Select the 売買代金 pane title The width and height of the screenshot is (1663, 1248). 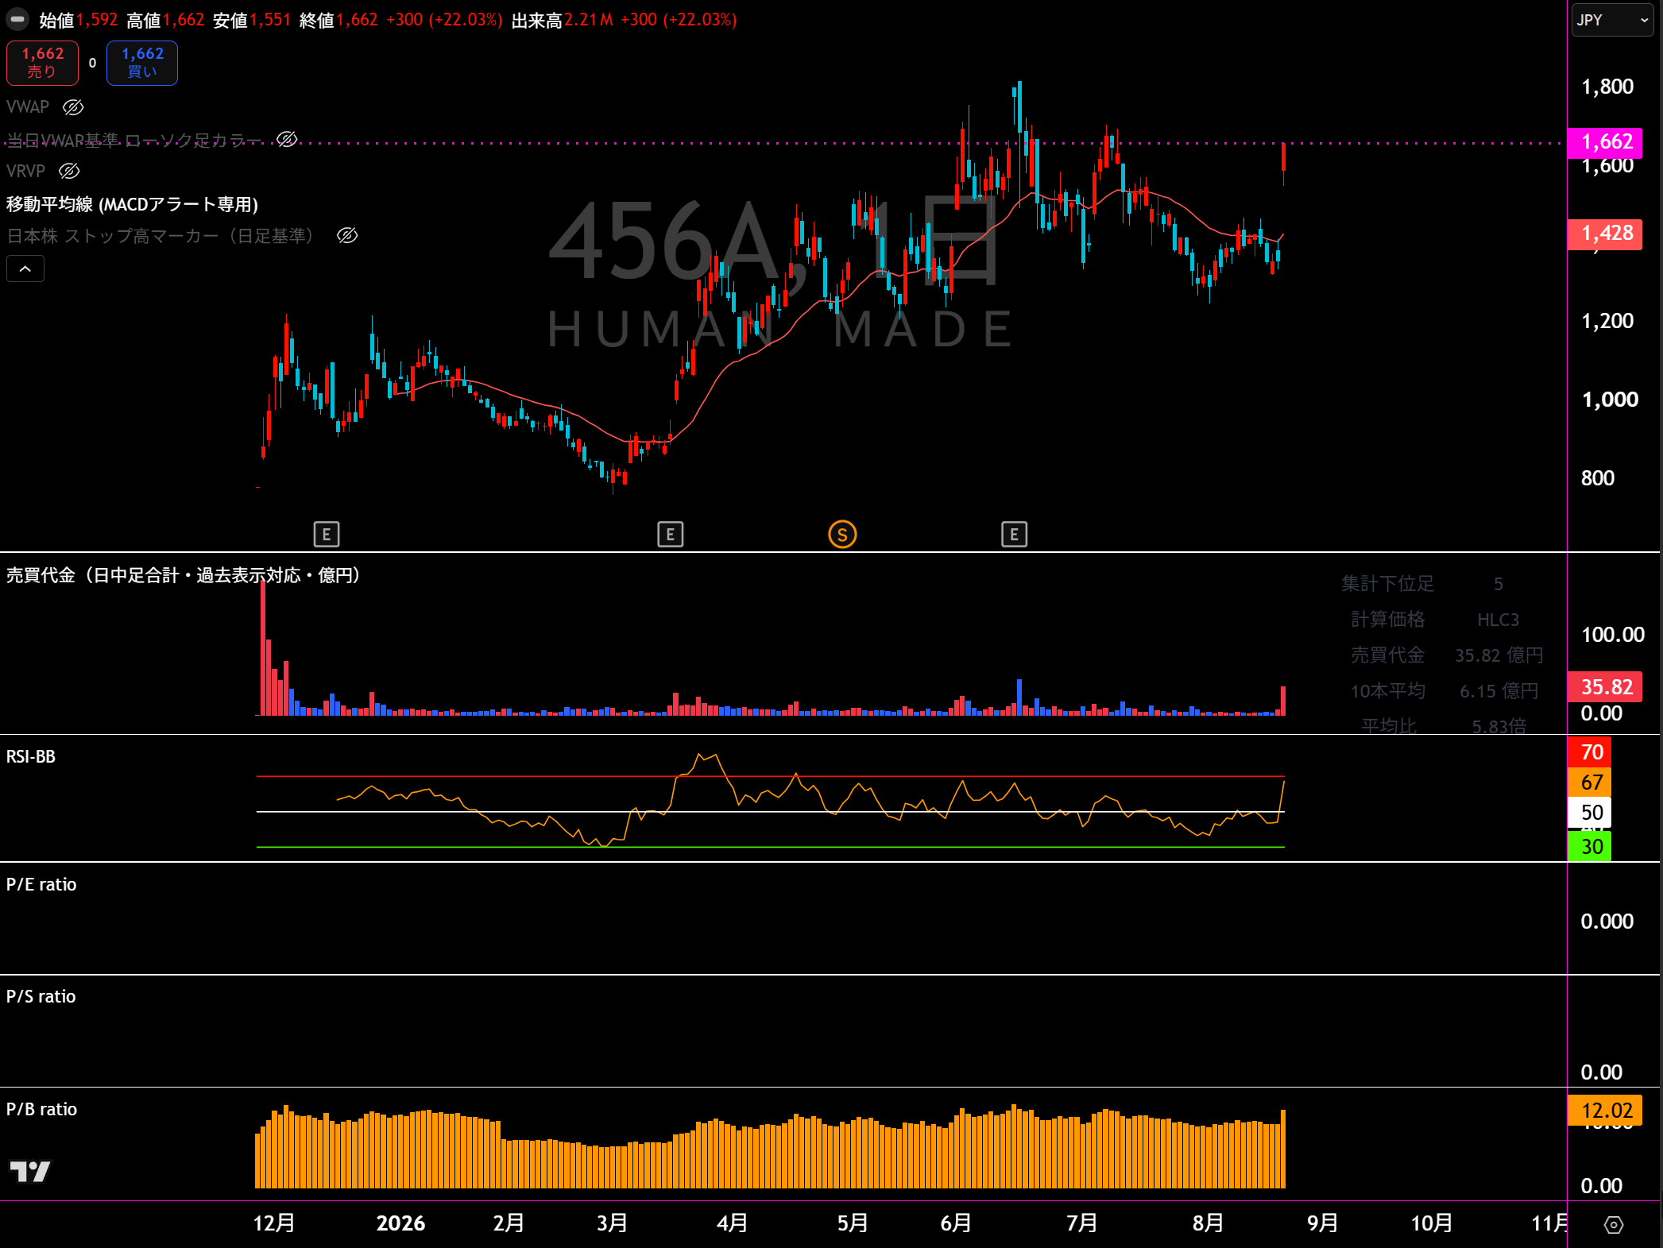click(x=184, y=575)
